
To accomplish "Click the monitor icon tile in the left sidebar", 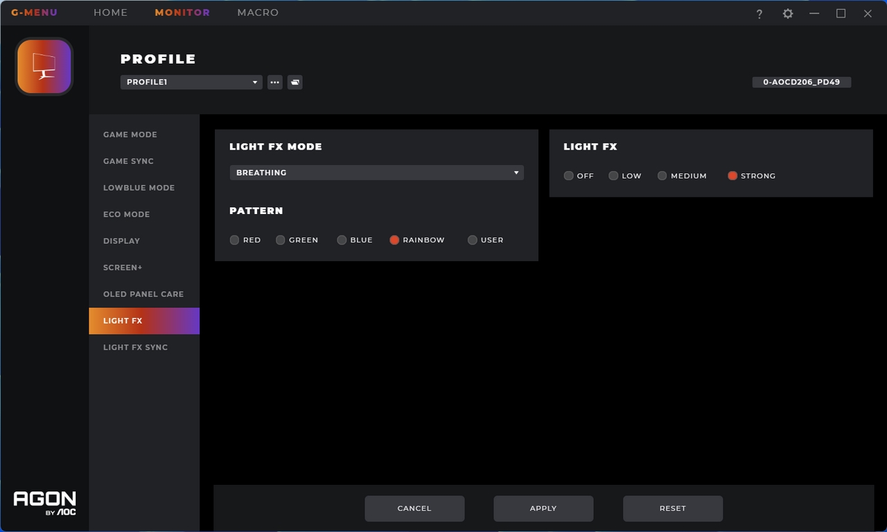I will pyautogui.click(x=44, y=66).
